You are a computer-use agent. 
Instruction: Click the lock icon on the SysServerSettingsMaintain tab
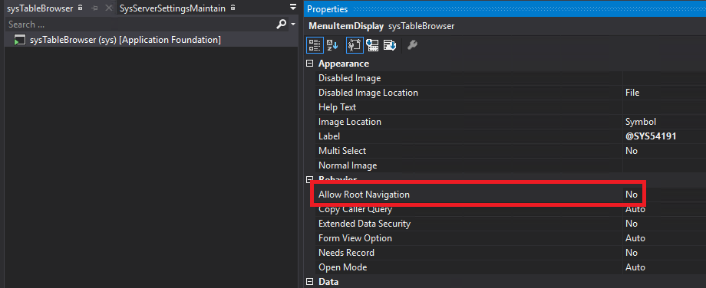pyautogui.click(x=233, y=8)
